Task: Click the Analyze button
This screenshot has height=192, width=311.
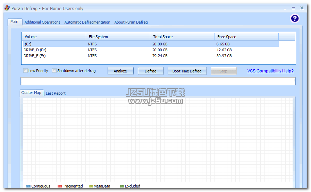Action: [120, 71]
